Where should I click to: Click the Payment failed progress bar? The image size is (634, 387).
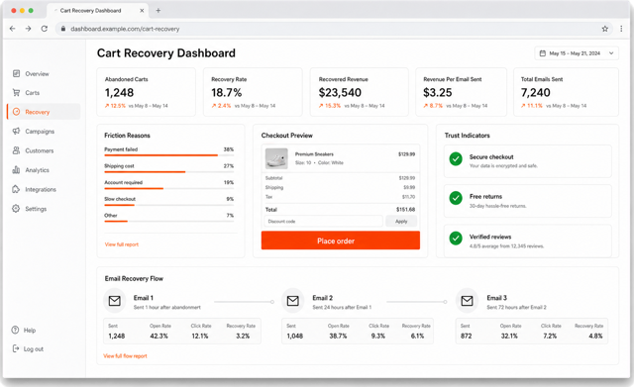coord(169,155)
